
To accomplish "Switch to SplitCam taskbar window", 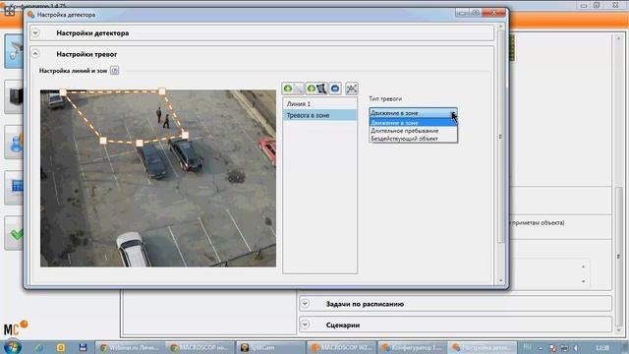I will pyautogui.click(x=270, y=347).
